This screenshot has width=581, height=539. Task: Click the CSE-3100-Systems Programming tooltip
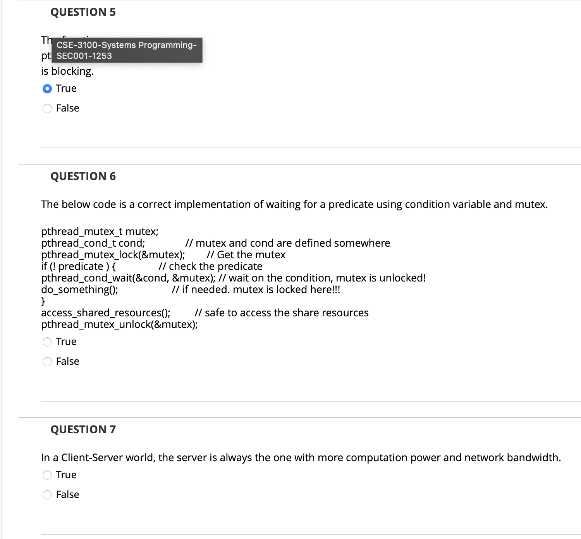pyautogui.click(x=127, y=50)
